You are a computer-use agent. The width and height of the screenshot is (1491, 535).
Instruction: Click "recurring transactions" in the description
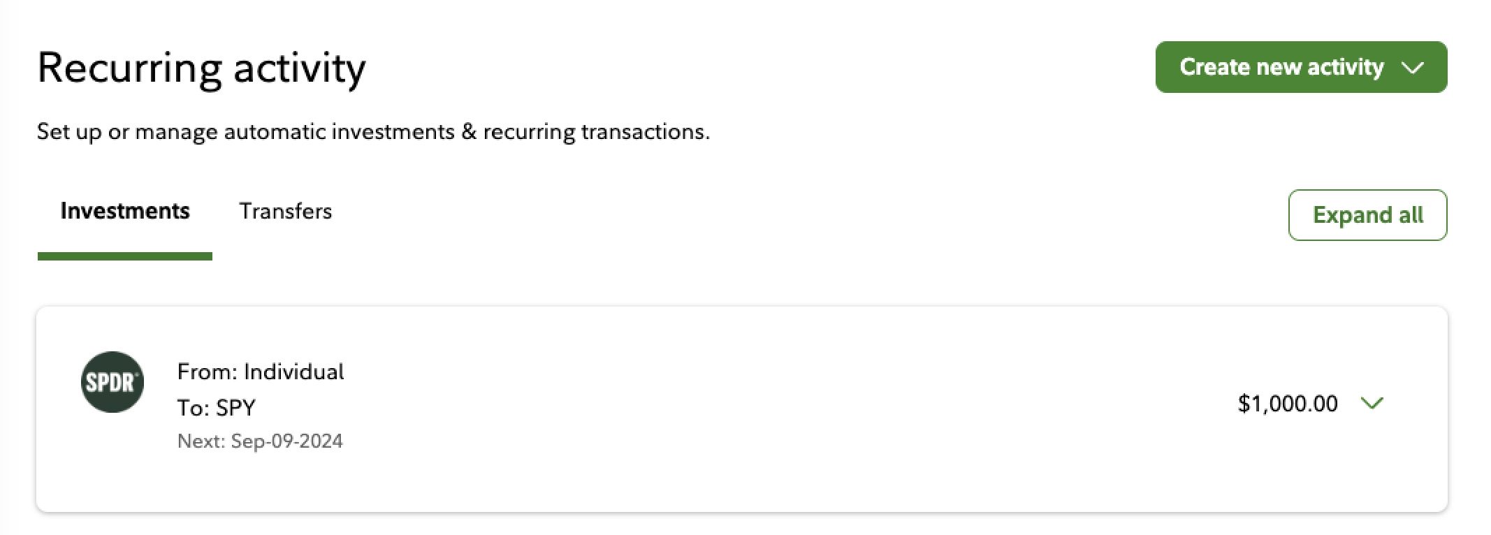[x=595, y=131]
